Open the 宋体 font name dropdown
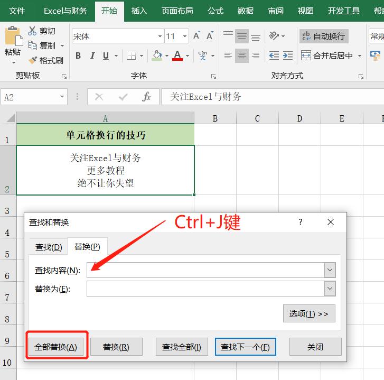Screen dimensions: 384x380 (x=160, y=36)
